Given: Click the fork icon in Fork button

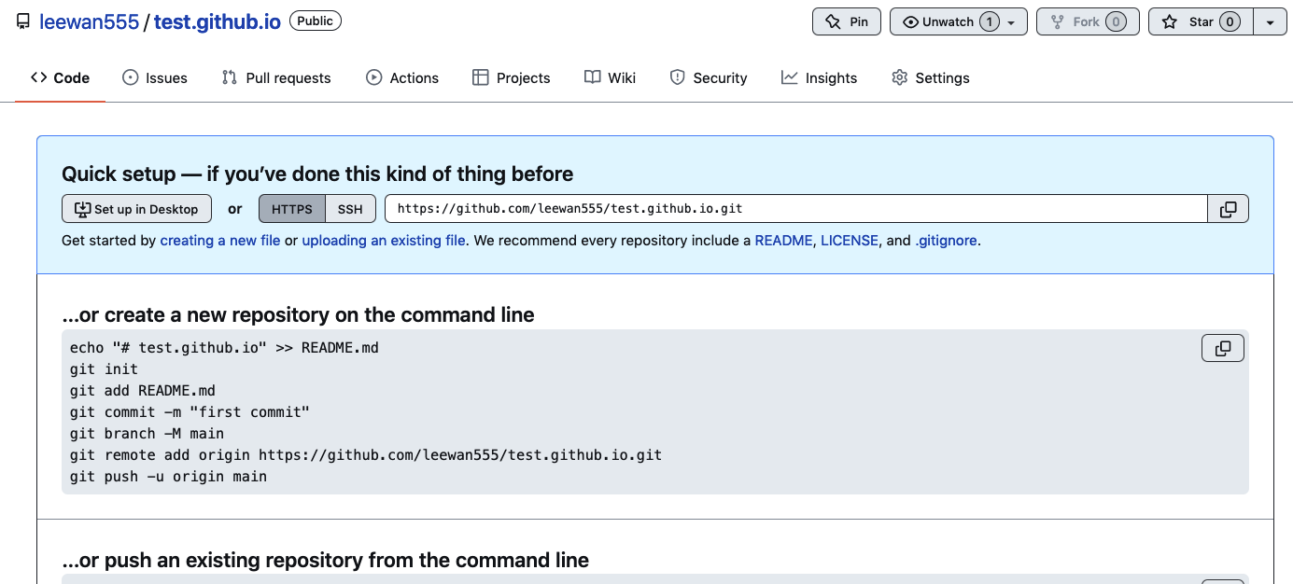Looking at the screenshot, I should [x=1057, y=22].
